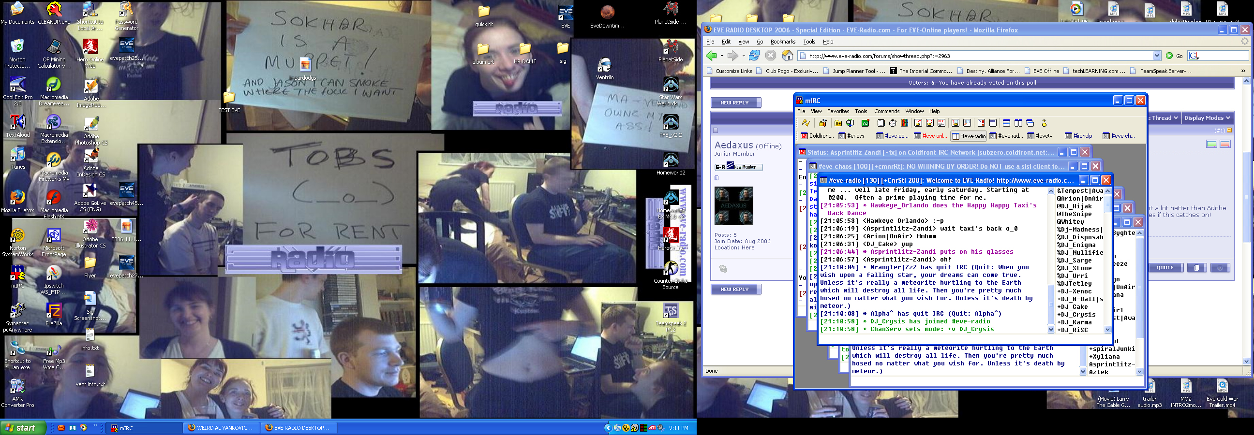Click top NEW REPLY forum button
The image size is (1254, 435).
coord(735,102)
